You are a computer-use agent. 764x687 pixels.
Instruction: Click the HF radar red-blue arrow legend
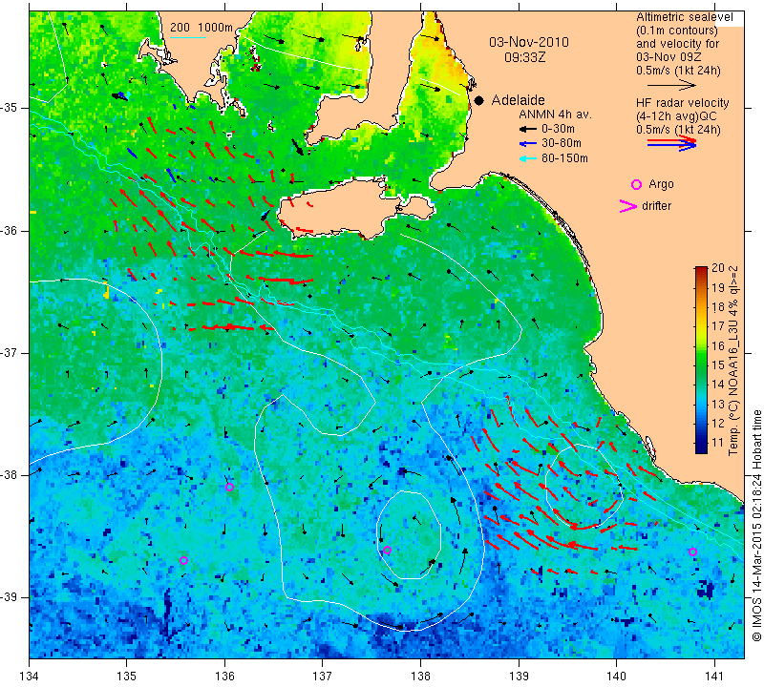pyautogui.click(x=672, y=143)
